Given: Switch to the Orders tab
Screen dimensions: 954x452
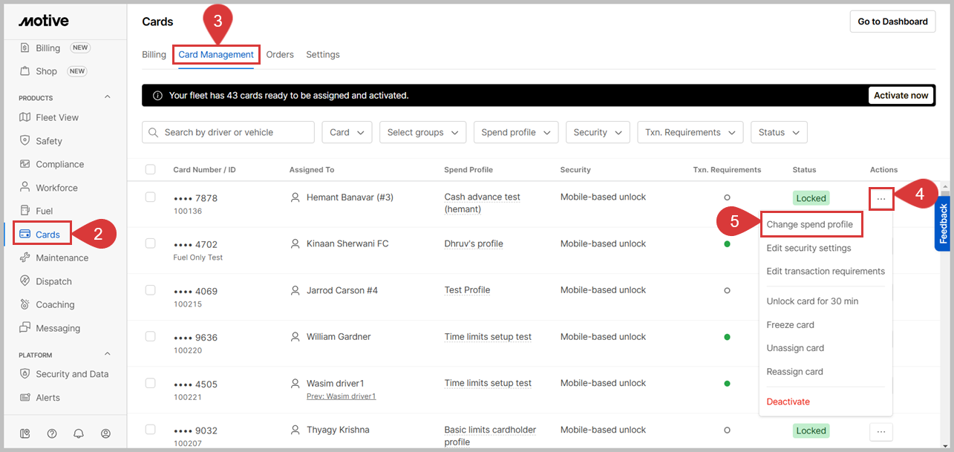Looking at the screenshot, I should [x=280, y=54].
